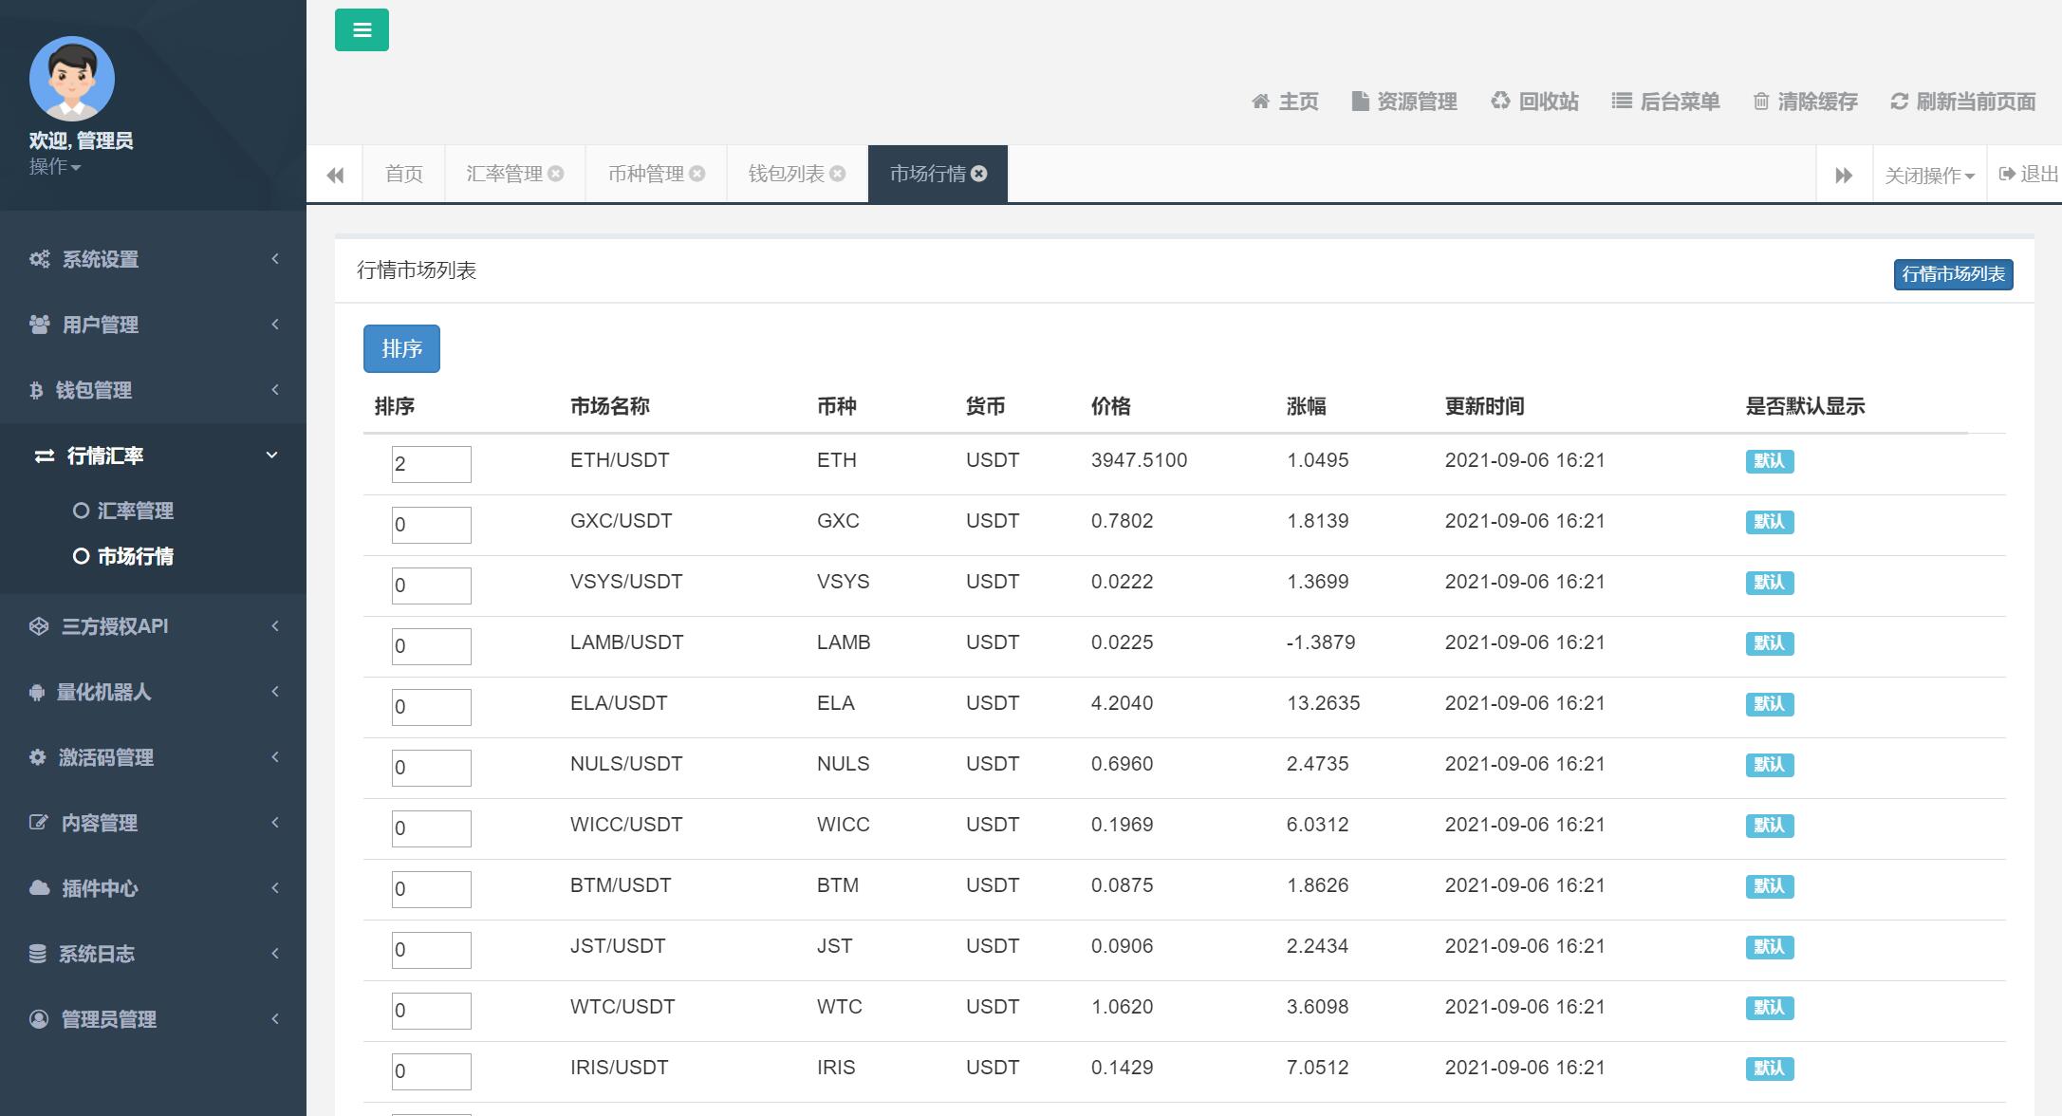Select 汇率管理 in sidebar submenu
Screen dimensions: 2062x1116
135,511
